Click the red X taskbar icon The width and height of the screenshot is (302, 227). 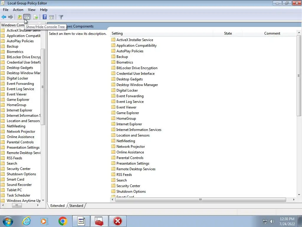118,221
